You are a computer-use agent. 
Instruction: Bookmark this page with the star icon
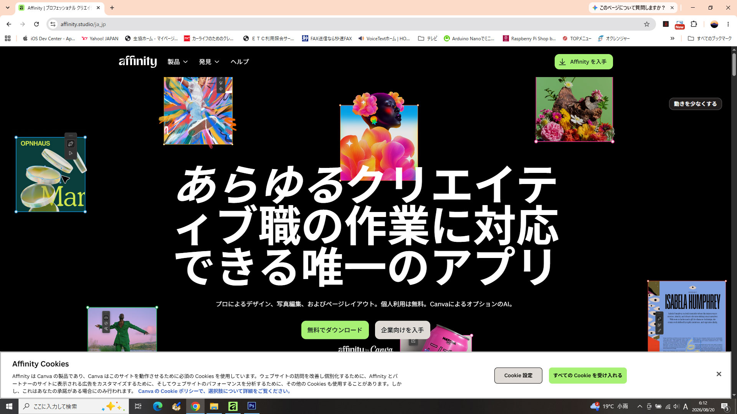pyautogui.click(x=647, y=24)
